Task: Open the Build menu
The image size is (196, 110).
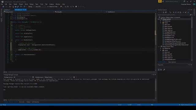Action: 26,4
